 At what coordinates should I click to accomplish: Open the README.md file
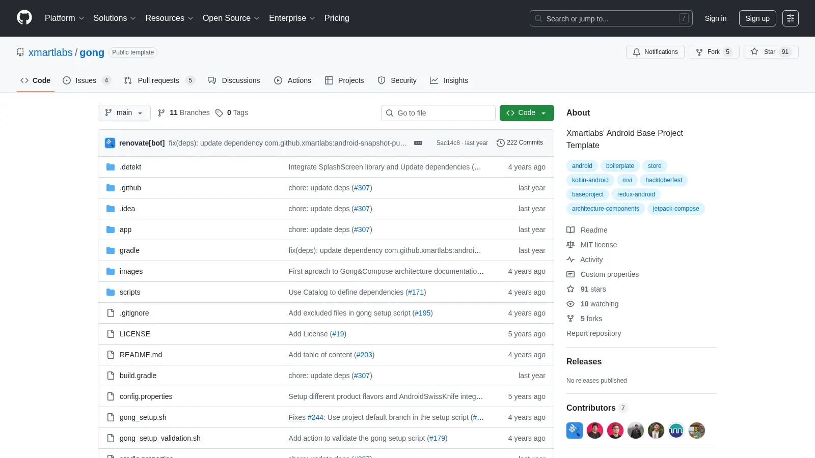[x=141, y=355]
